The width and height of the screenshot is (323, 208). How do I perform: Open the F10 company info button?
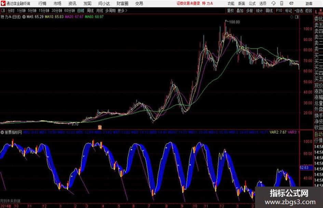(x=279, y=11)
